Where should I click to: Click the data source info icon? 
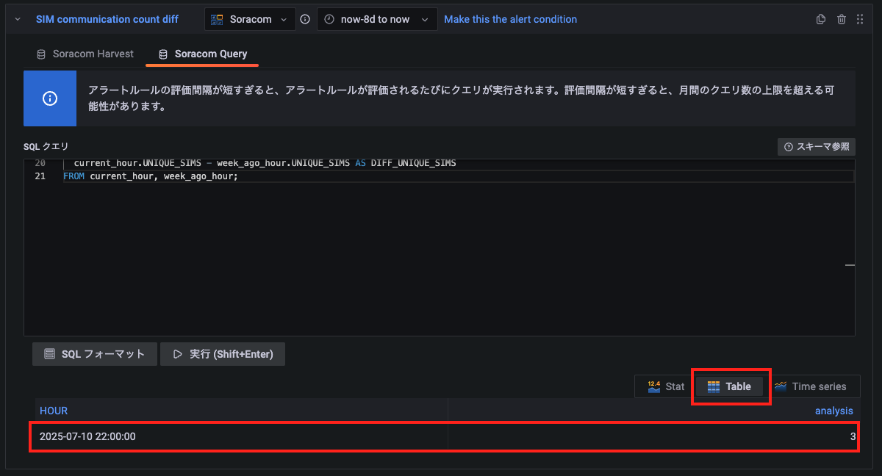[x=305, y=19]
